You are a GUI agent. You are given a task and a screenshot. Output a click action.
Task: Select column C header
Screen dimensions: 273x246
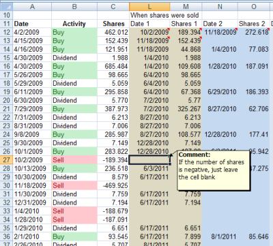(113, 7)
